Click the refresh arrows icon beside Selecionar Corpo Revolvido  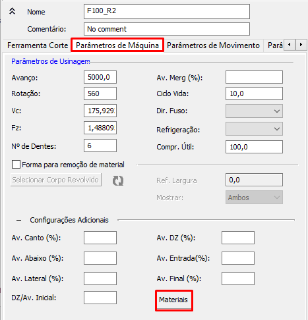pyautogui.click(x=118, y=180)
